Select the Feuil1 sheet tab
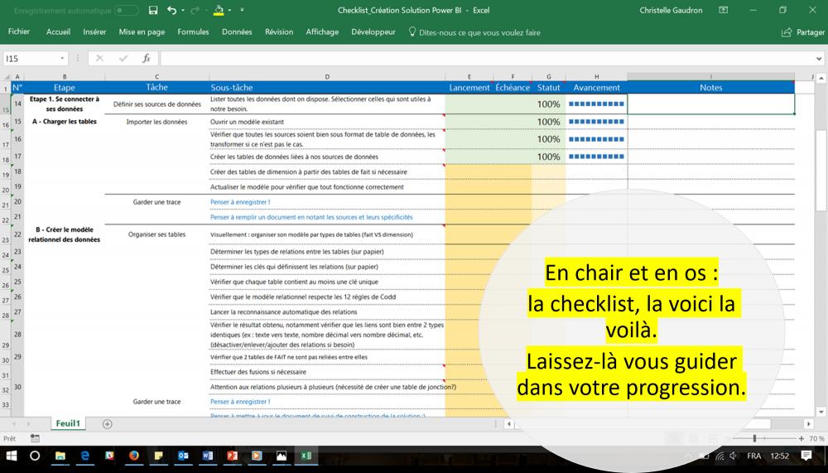This screenshot has height=473, width=828. tap(68, 423)
